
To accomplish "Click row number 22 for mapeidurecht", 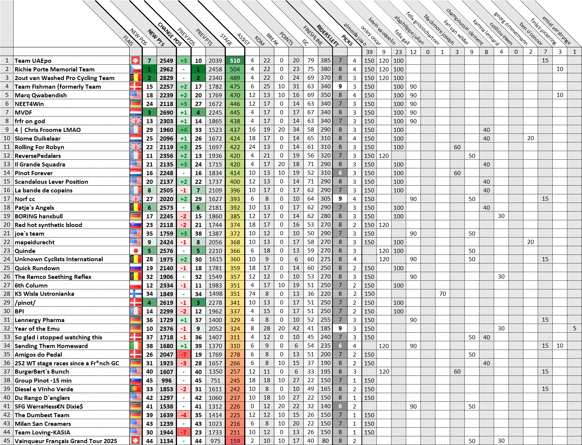I will (x=7, y=242).
